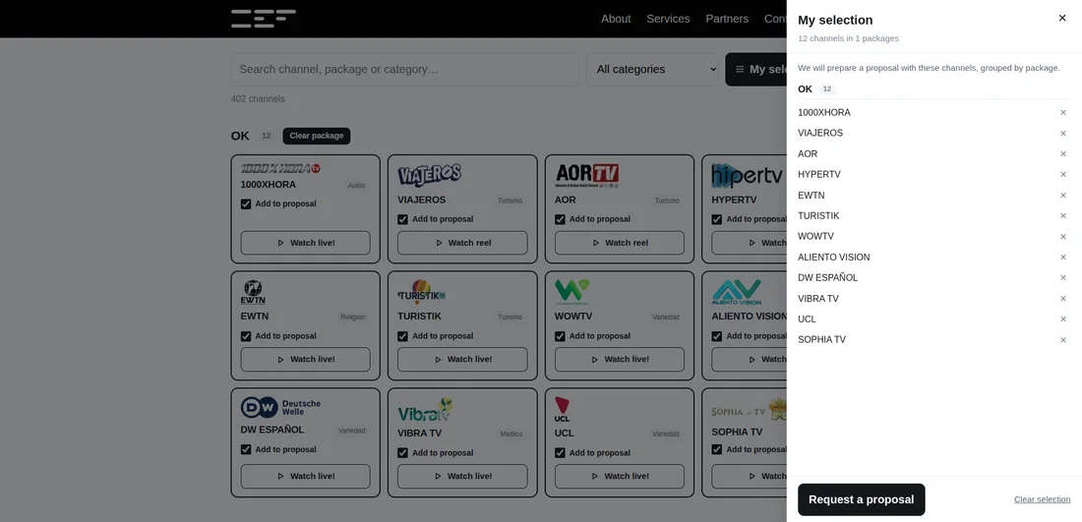Click the TURISTIK channel logo
1082x522 pixels.
tap(422, 292)
